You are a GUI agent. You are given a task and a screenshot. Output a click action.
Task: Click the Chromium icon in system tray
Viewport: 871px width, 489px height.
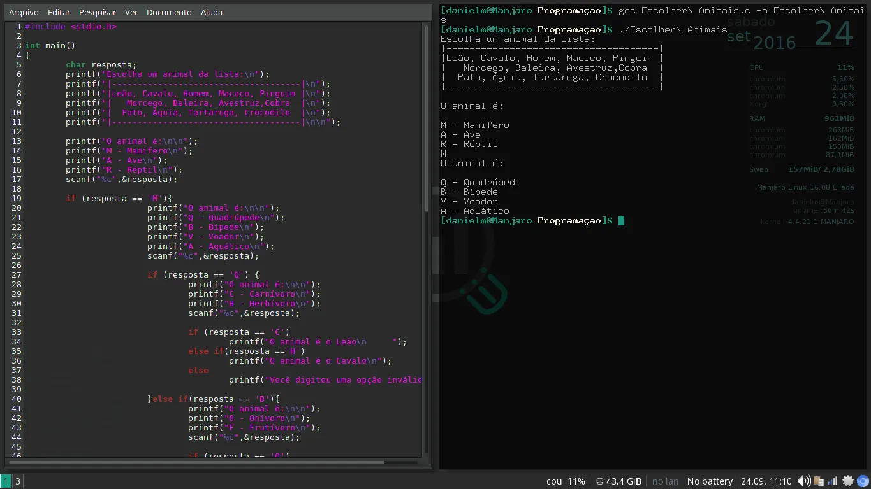(863, 481)
